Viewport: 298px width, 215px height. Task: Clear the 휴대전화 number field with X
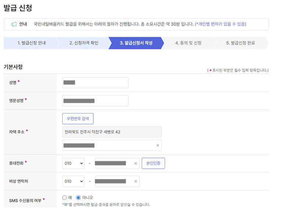point(135,163)
